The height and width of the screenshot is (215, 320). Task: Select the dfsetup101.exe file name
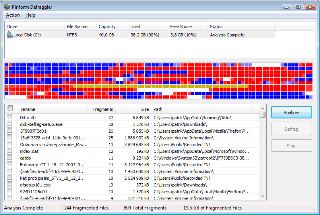[x=35, y=185]
